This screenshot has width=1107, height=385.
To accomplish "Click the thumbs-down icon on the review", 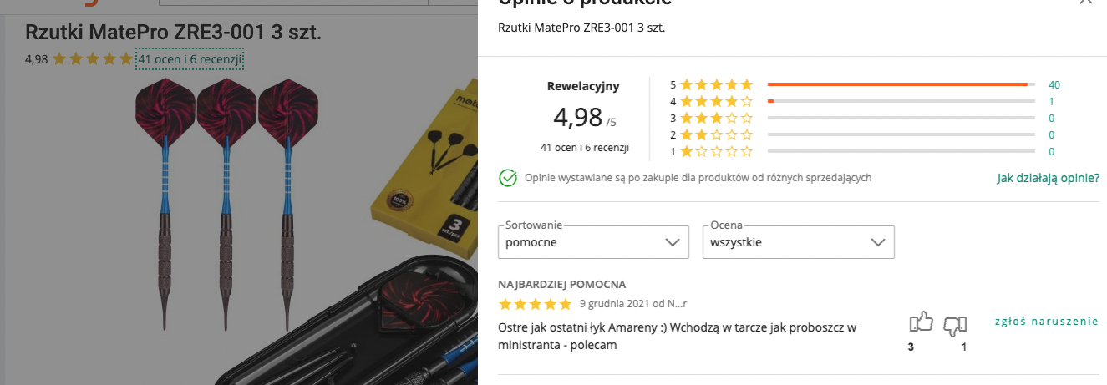I will [x=955, y=325].
